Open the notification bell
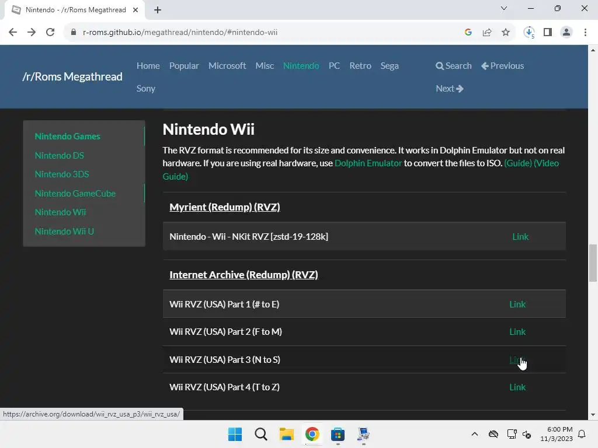The width and height of the screenshot is (598, 448). coord(582,434)
